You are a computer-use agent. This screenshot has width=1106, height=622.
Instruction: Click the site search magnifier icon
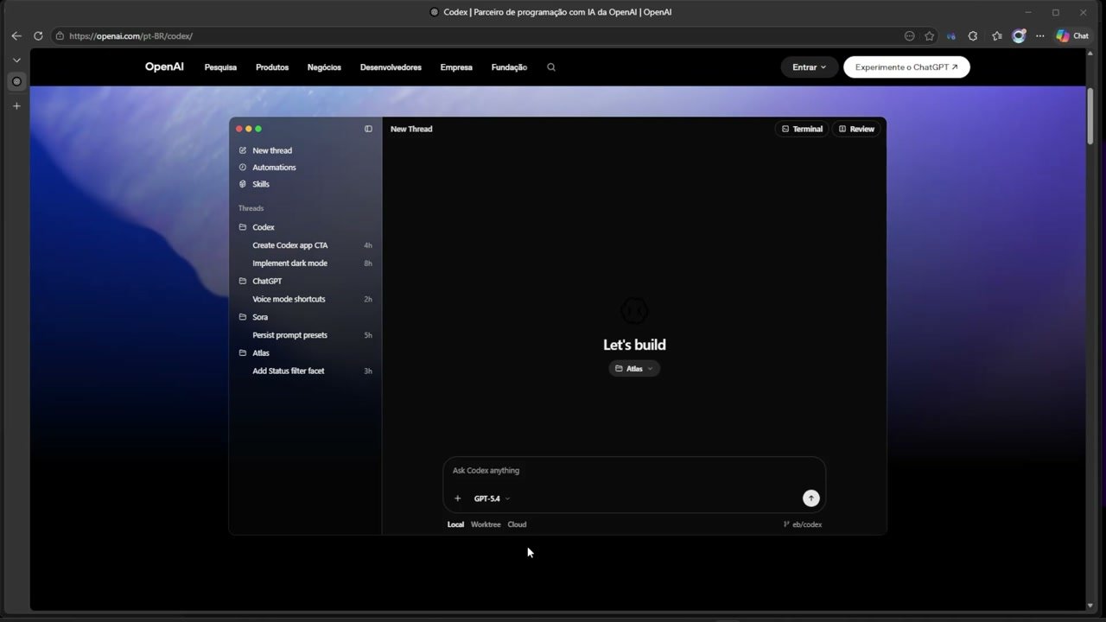[551, 67]
